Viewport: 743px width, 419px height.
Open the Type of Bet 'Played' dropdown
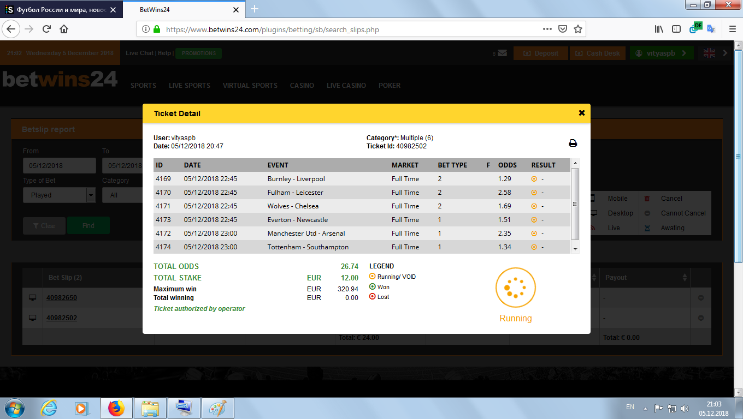click(59, 195)
